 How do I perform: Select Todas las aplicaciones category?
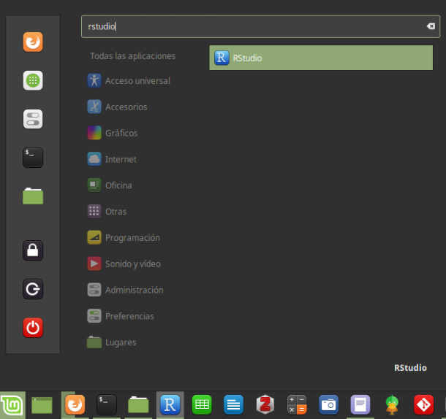point(132,56)
